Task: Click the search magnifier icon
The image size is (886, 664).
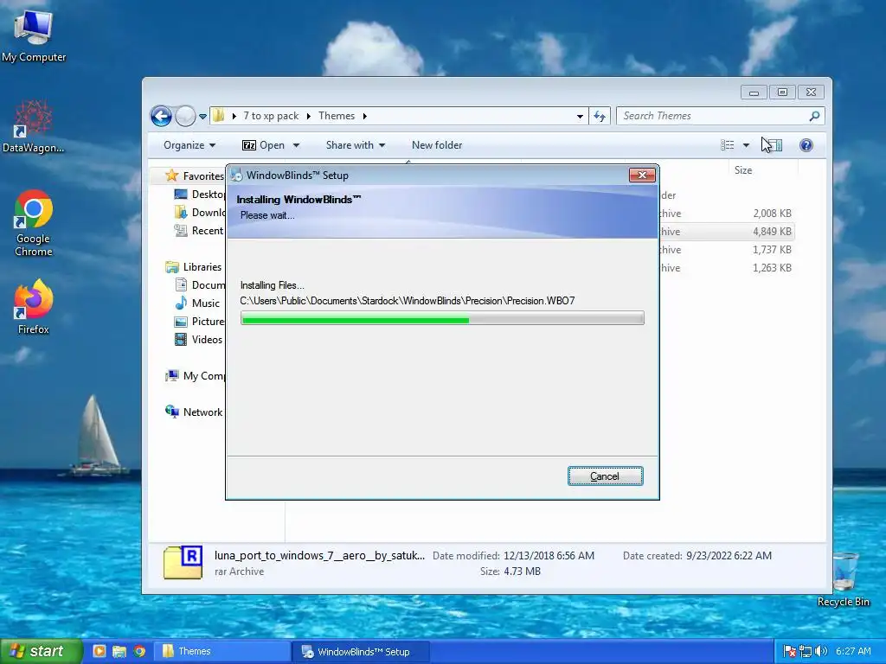Action: pyautogui.click(x=814, y=116)
